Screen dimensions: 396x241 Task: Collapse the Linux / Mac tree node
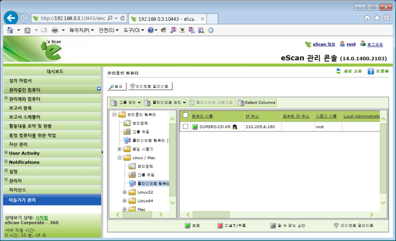click(x=119, y=158)
